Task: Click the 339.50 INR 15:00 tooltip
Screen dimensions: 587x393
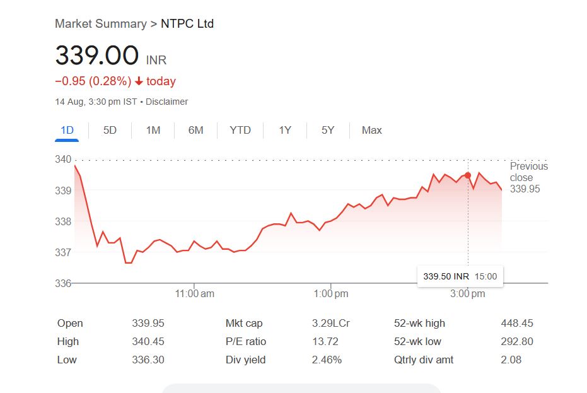Action: coord(460,276)
